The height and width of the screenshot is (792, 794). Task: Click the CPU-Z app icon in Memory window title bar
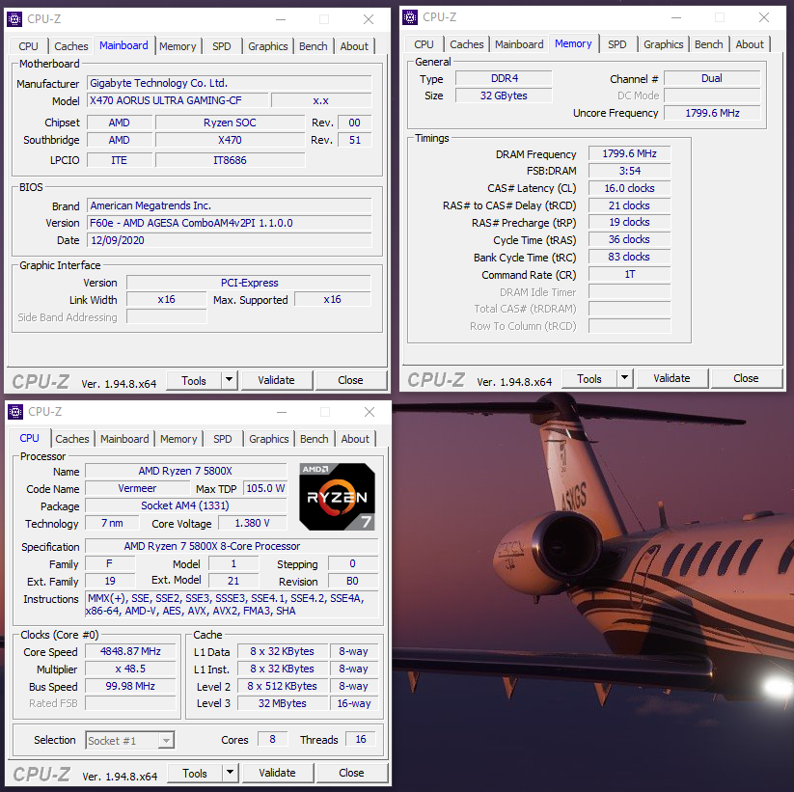click(410, 17)
